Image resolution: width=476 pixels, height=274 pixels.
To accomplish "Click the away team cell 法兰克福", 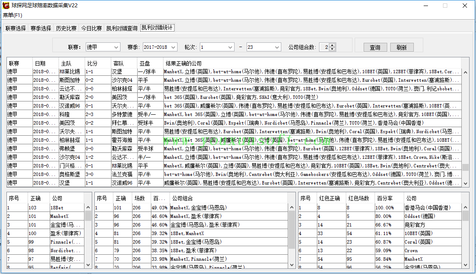I will [124, 174].
